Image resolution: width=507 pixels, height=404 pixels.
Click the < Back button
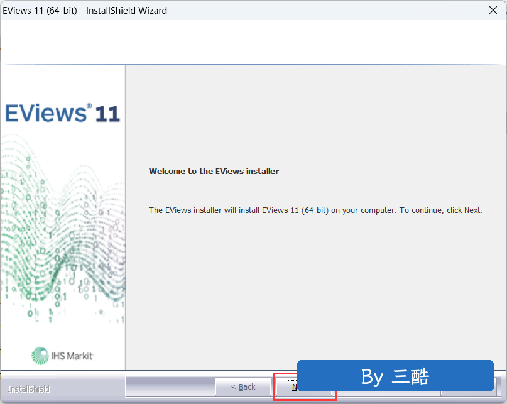pos(243,387)
